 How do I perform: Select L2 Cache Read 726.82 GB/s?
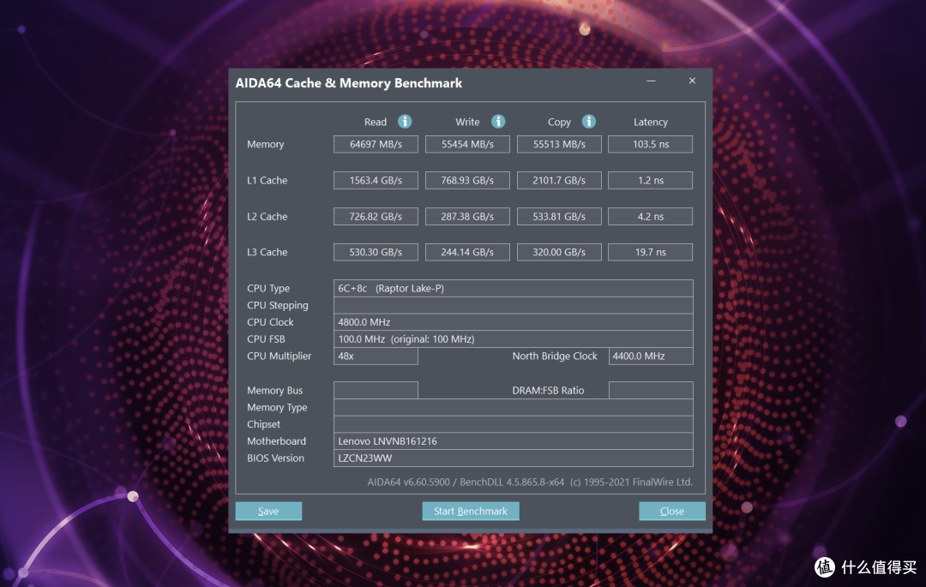pyautogui.click(x=376, y=217)
